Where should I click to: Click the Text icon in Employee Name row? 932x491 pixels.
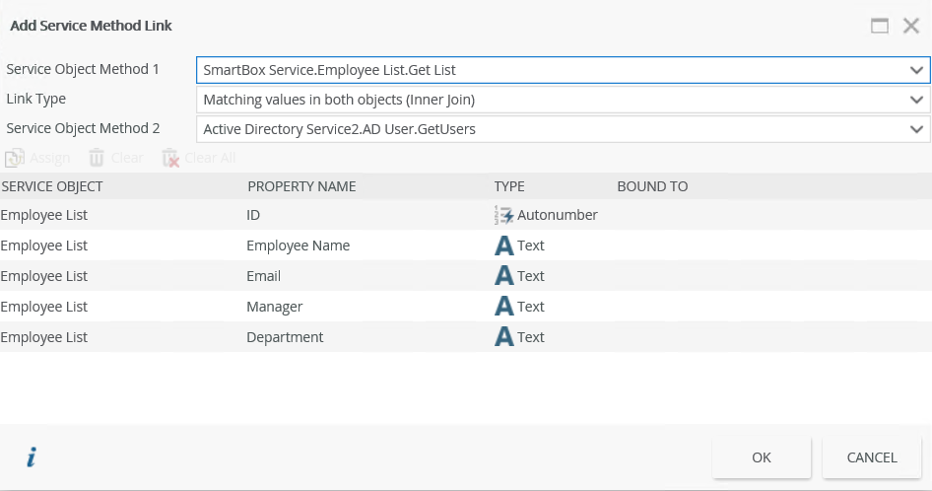504,245
